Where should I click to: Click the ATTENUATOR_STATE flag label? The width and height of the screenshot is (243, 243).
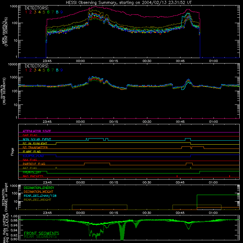click(37, 131)
